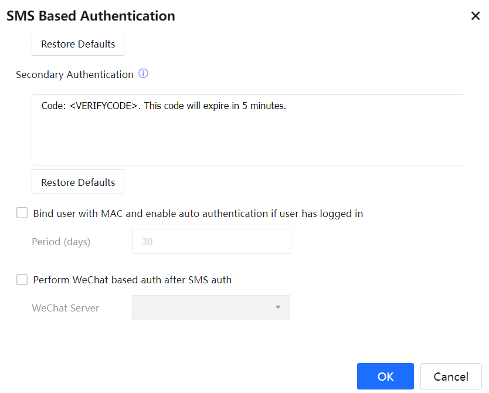489x393 pixels.
Task: Click the SMS Based Authentication dialog title
Action: click(x=91, y=16)
